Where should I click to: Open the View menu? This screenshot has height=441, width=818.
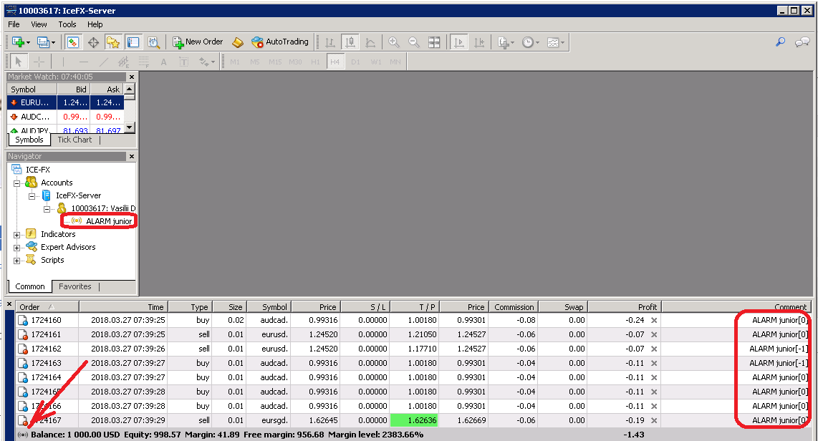pos(39,24)
